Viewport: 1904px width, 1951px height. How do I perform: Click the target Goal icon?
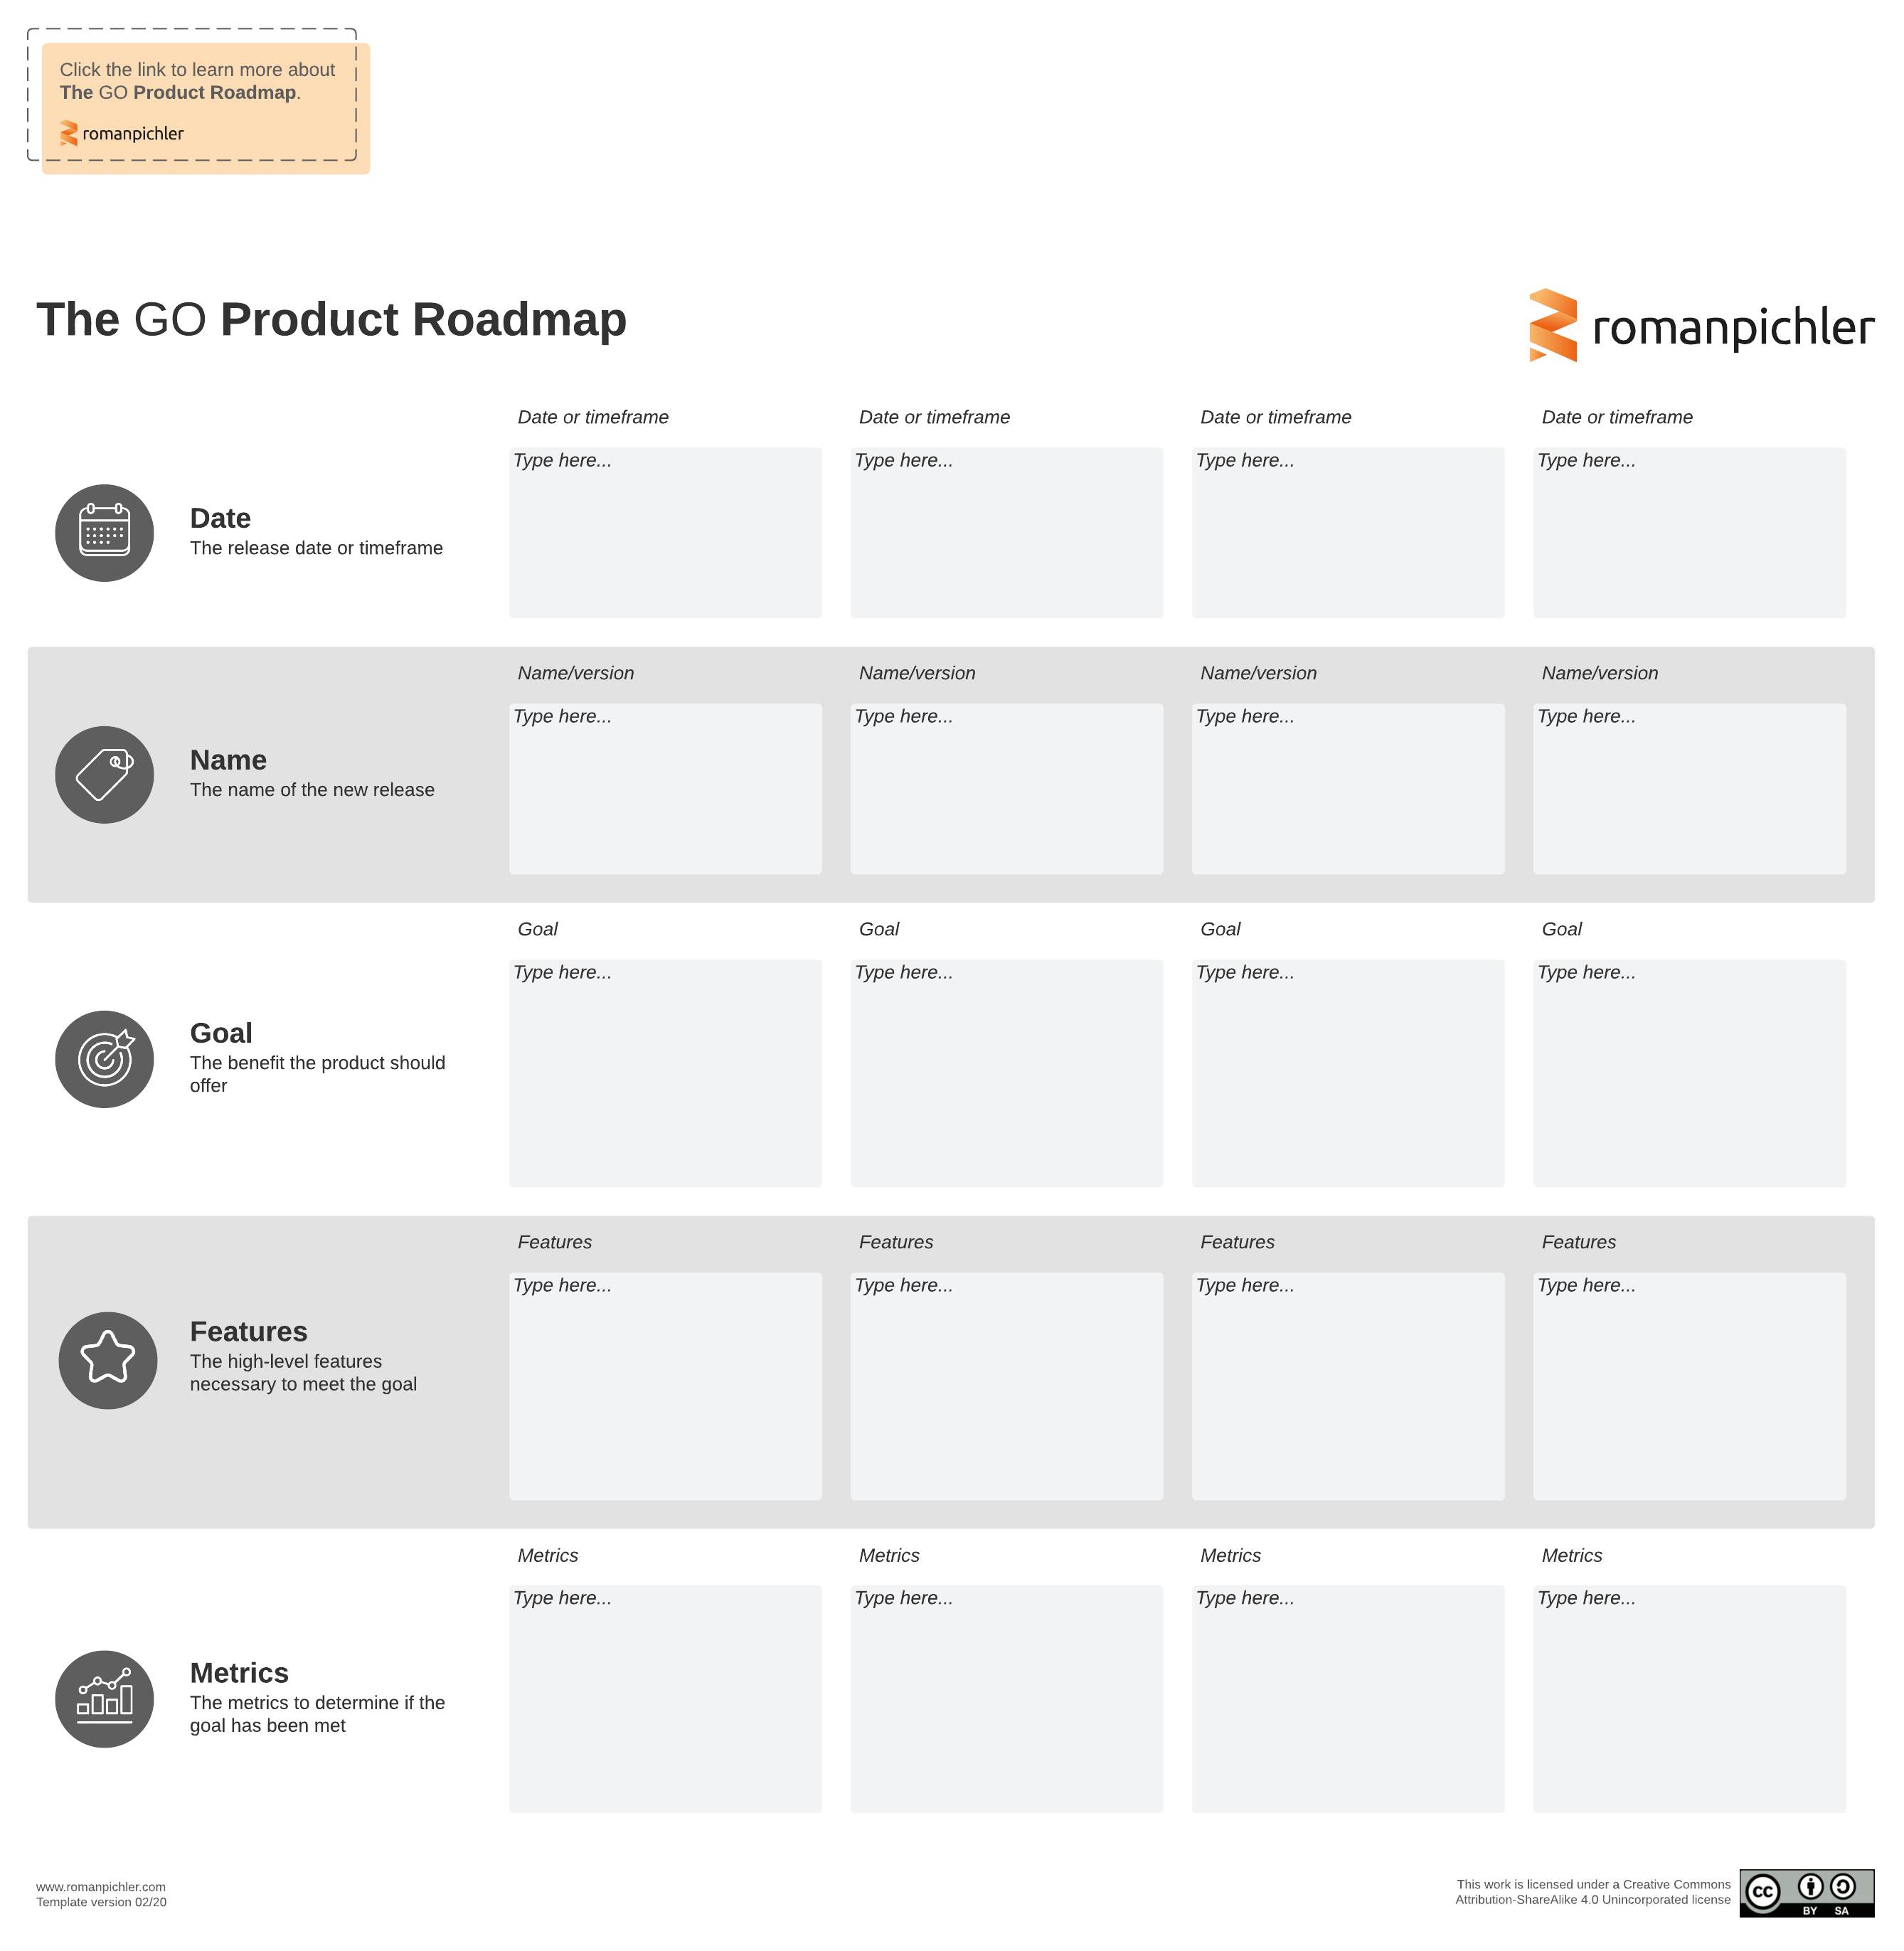click(x=104, y=1059)
